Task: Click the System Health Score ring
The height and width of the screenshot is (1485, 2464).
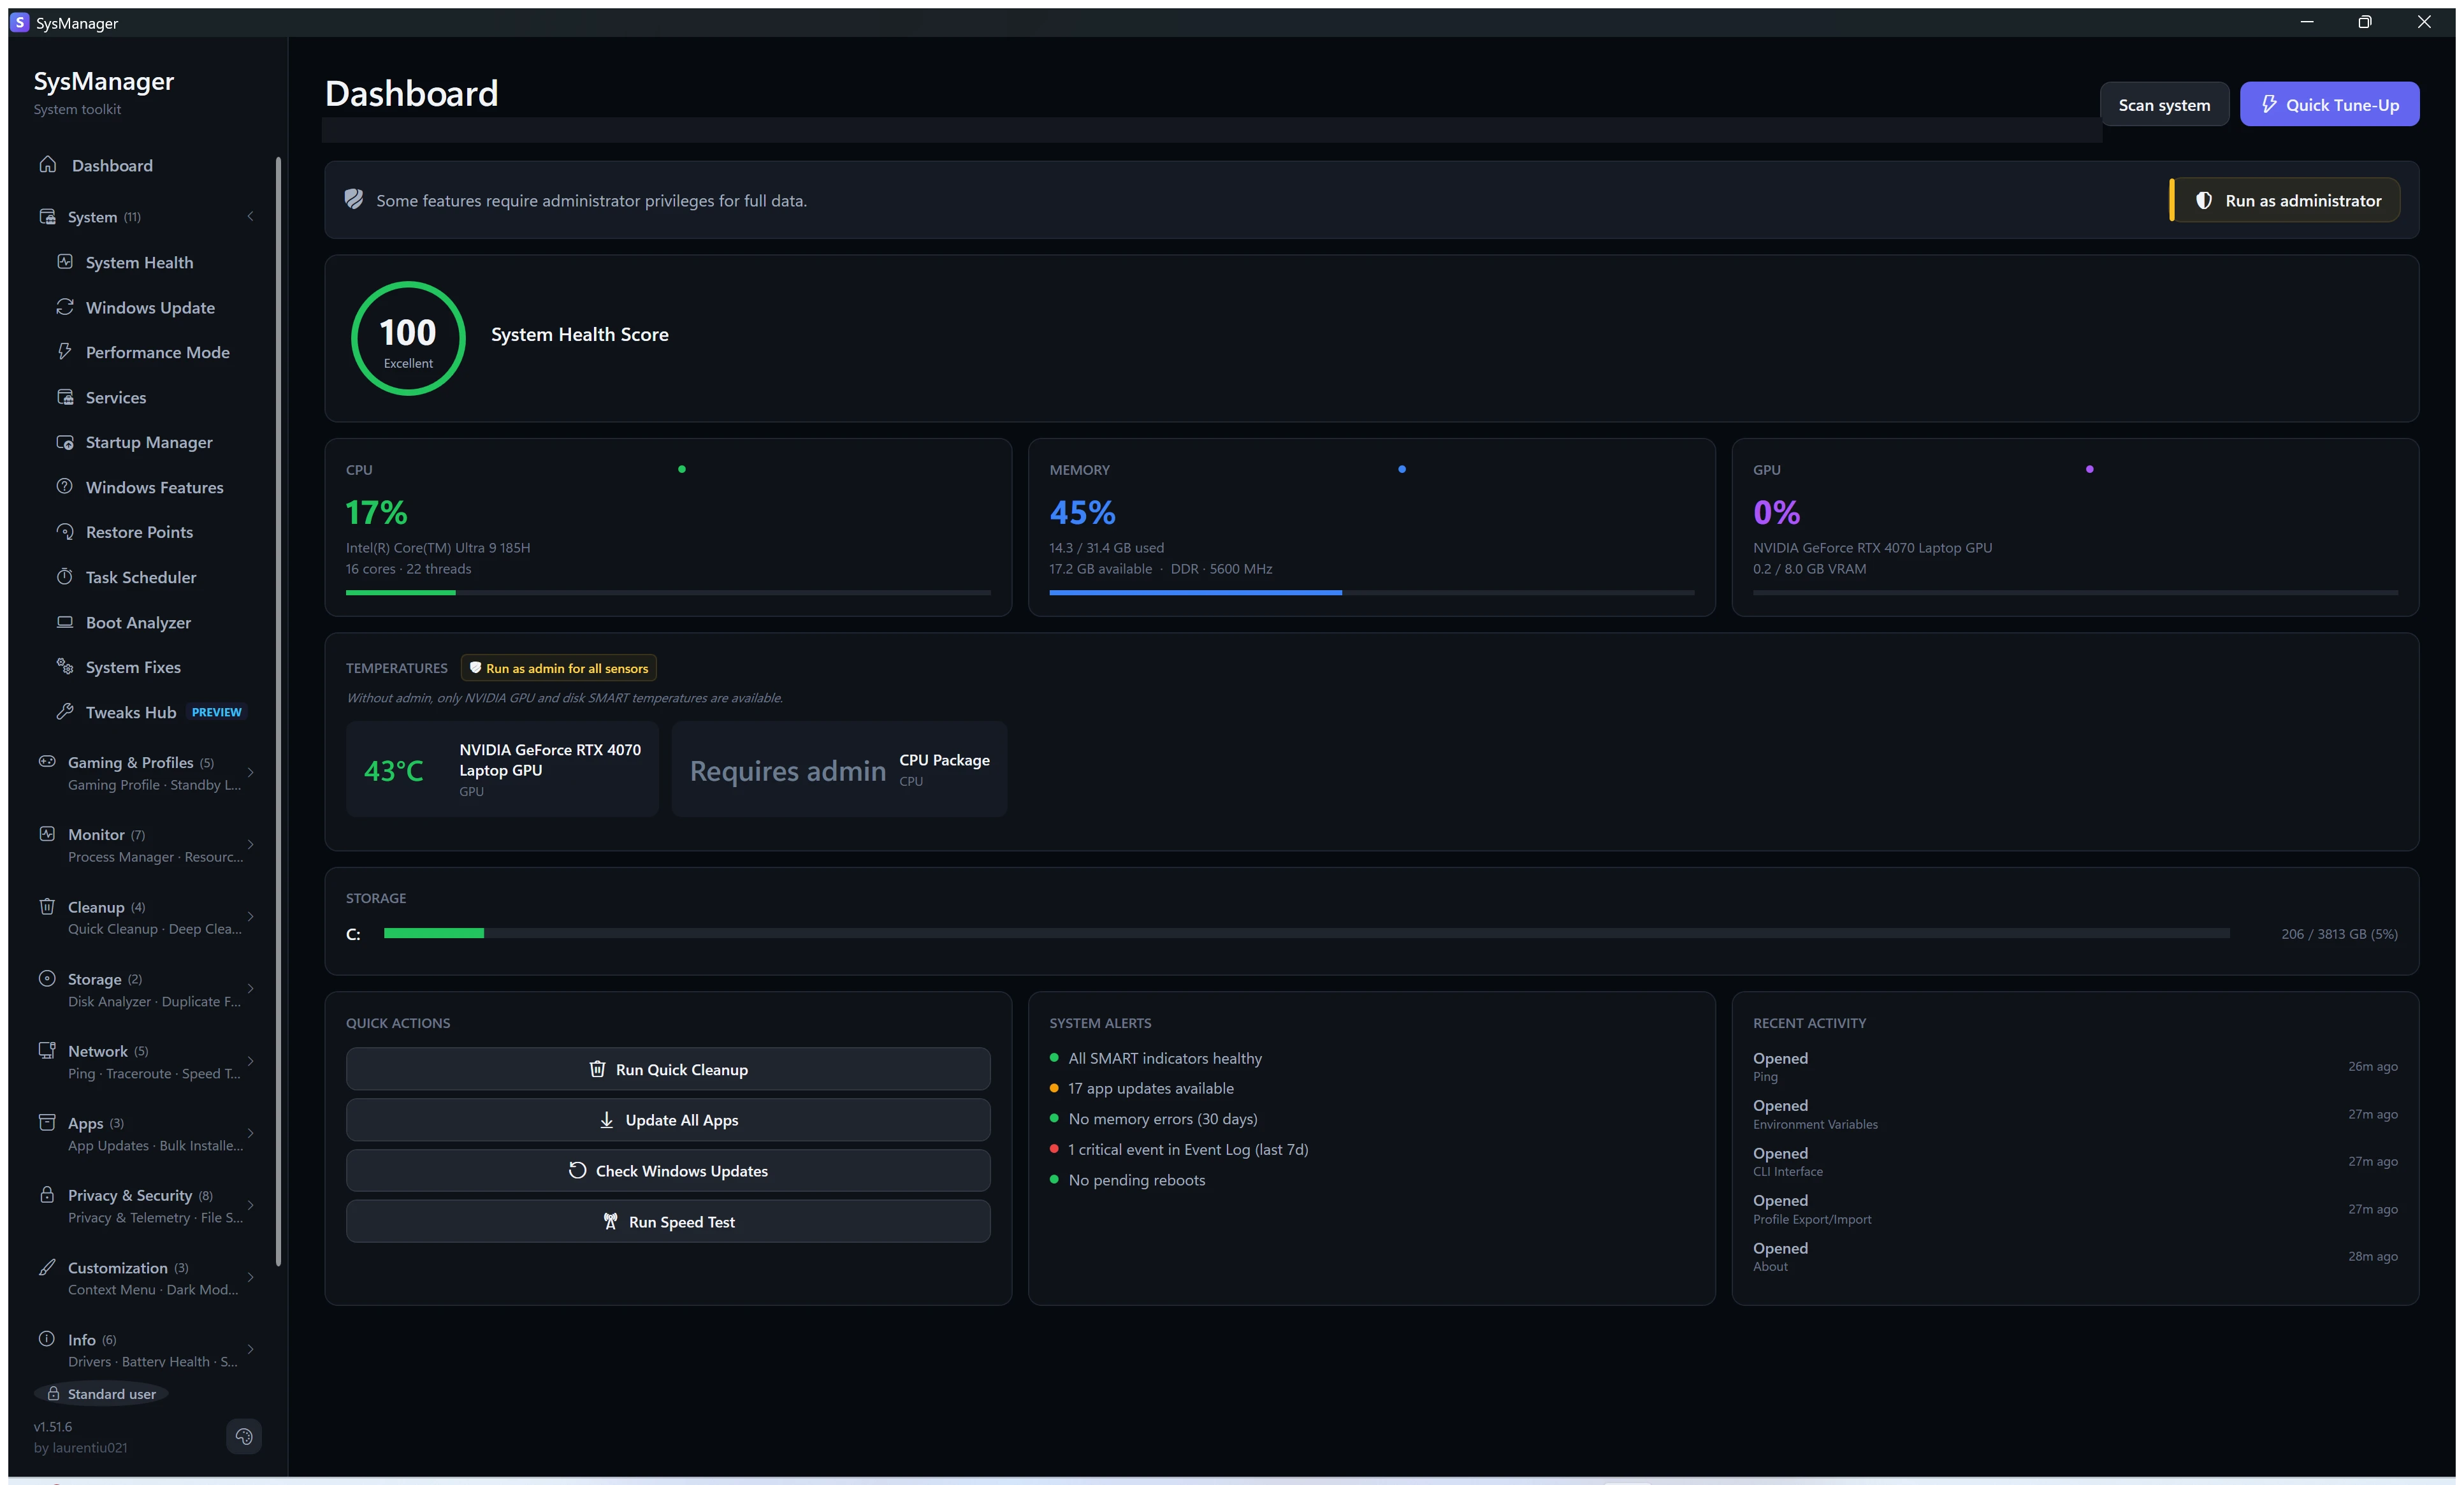Action: (408, 338)
